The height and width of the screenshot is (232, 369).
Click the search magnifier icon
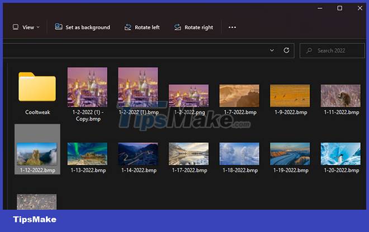click(309, 51)
